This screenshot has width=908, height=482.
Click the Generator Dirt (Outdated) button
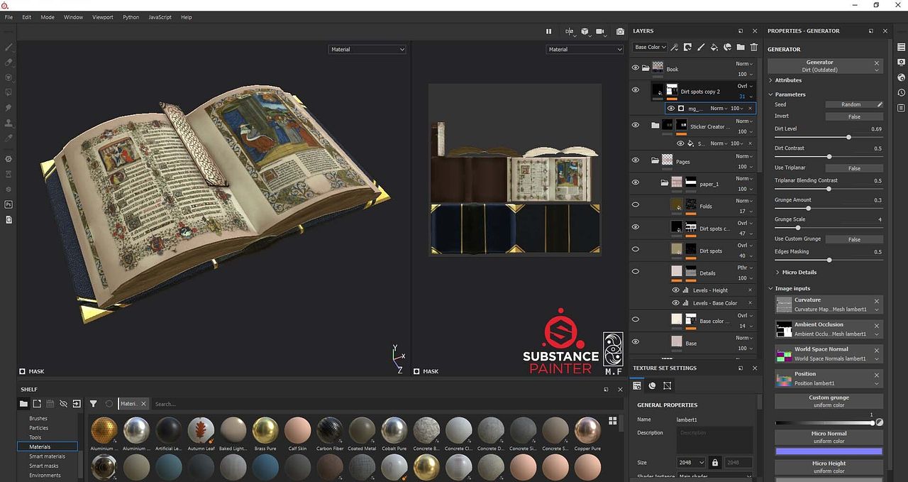coord(826,66)
